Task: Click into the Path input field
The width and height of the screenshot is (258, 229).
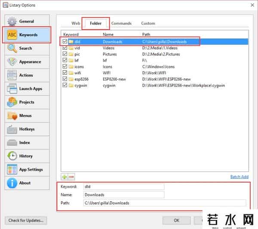Action: 165,203
